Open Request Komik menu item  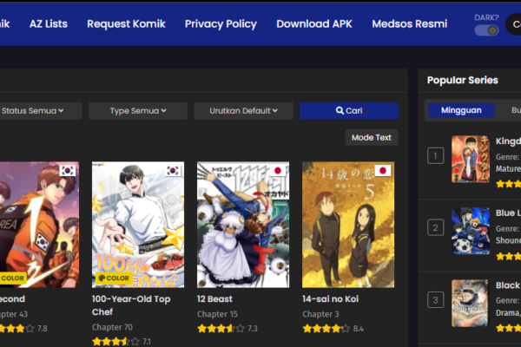pyautogui.click(x=126, y=24)
